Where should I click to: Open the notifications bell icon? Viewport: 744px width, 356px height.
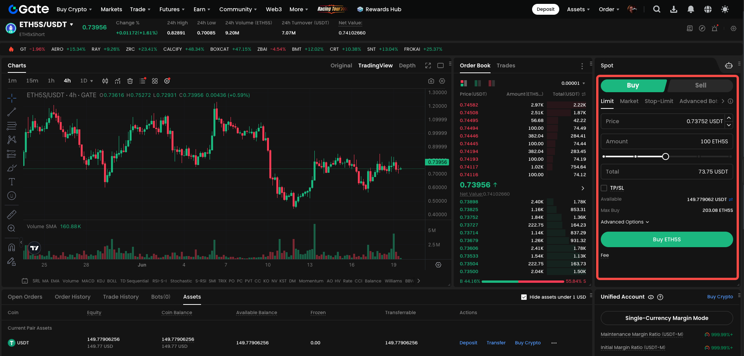[690, 9]
